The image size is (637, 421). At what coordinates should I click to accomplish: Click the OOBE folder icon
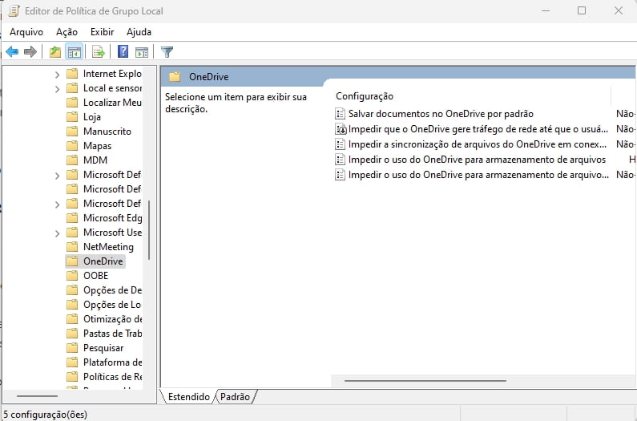point(72,276)
